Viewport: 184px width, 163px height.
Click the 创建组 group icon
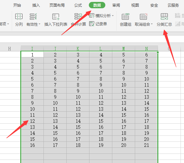pyautogui.click(x=125, y=16)
